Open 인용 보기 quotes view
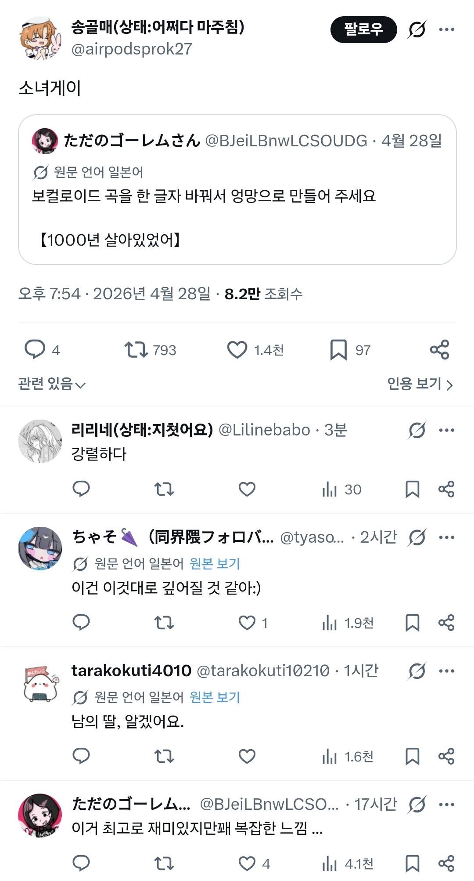This screenshot has height=881, width=474. [420, 384]
